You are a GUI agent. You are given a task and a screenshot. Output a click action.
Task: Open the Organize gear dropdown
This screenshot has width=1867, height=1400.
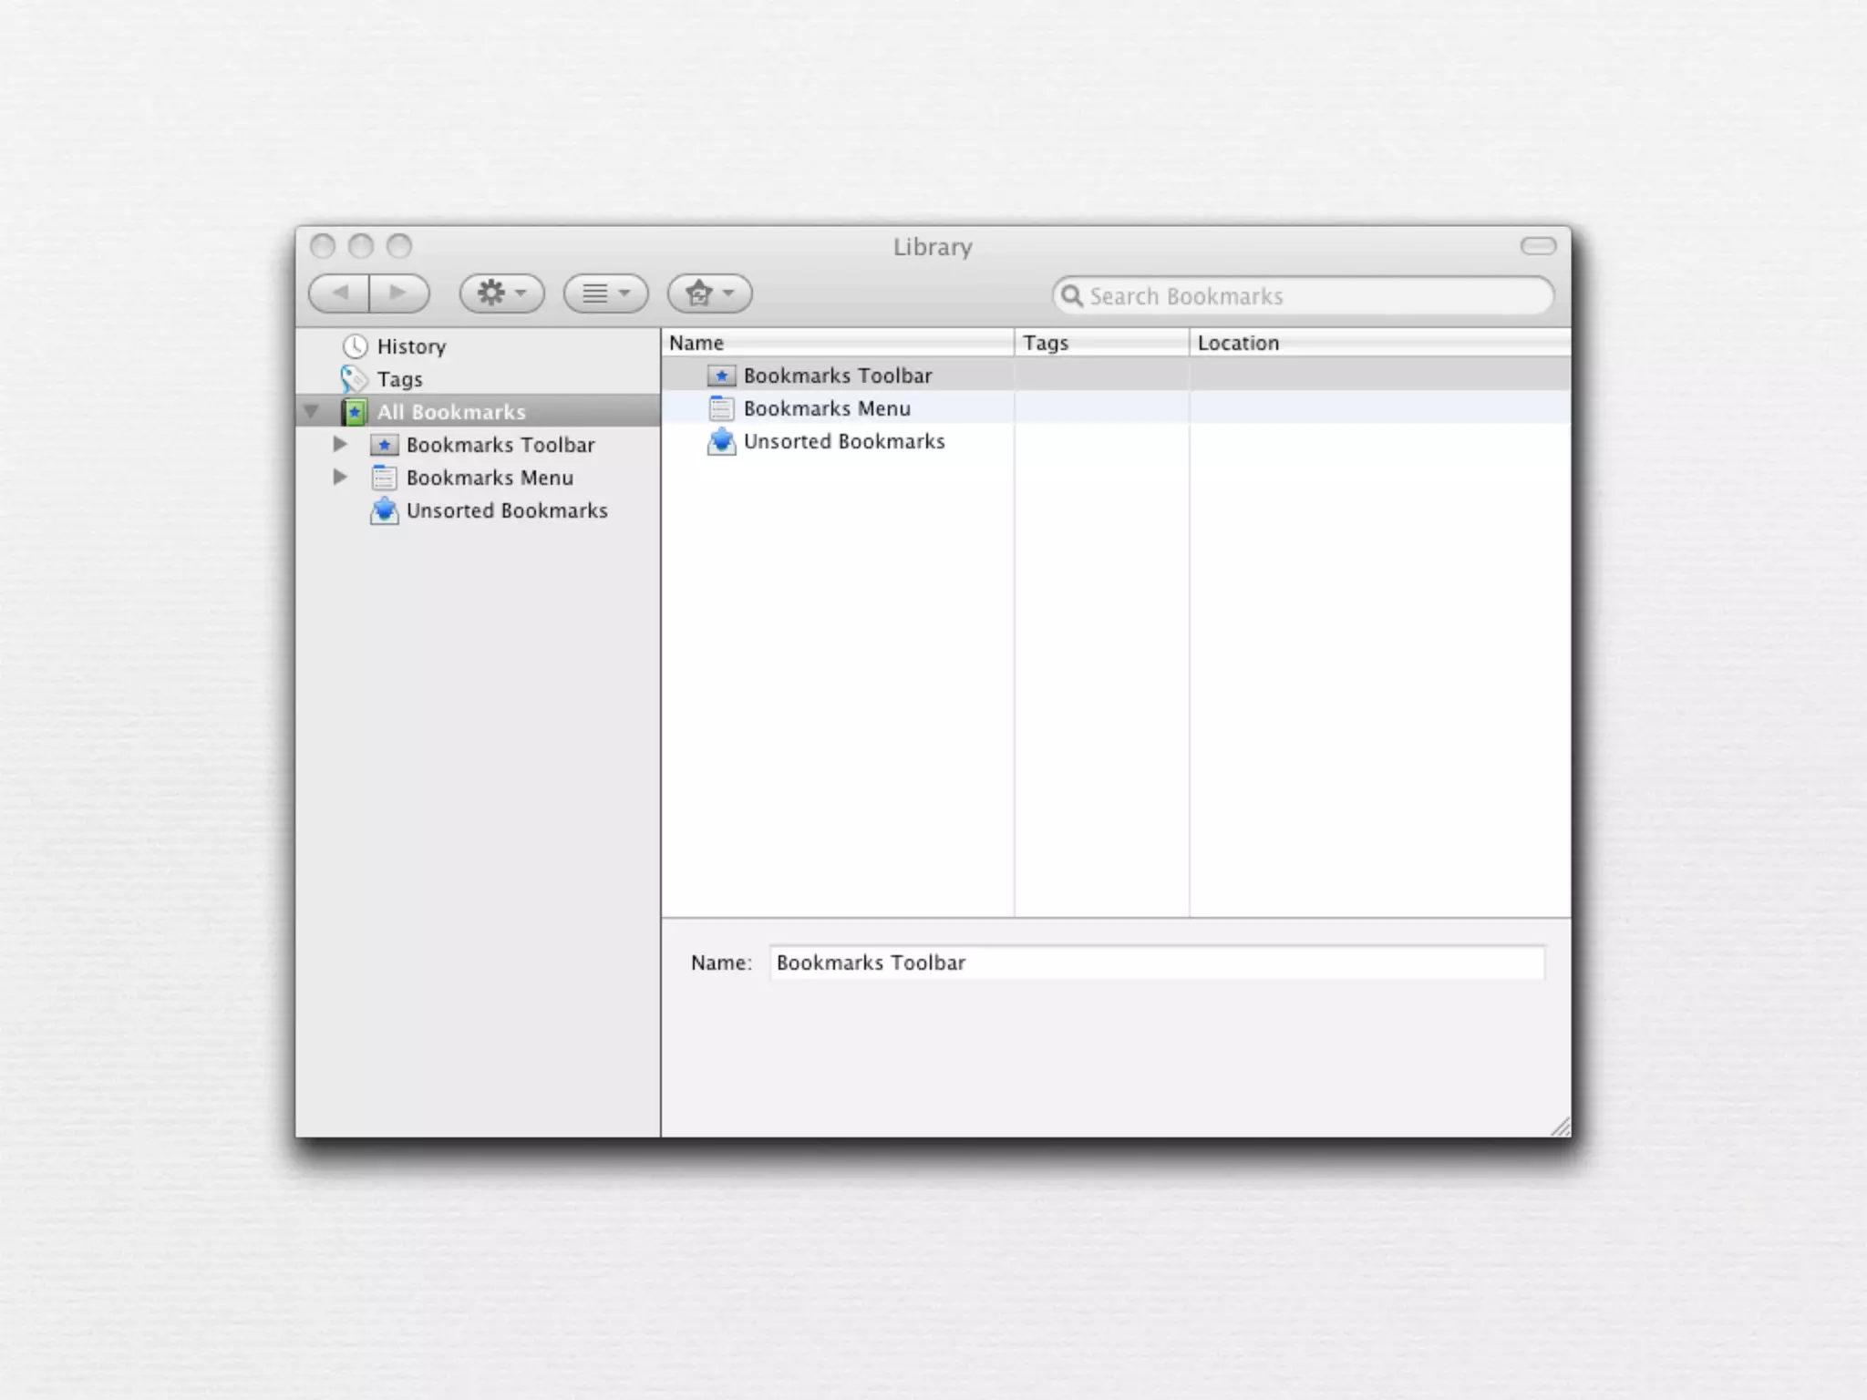[501, 293]
